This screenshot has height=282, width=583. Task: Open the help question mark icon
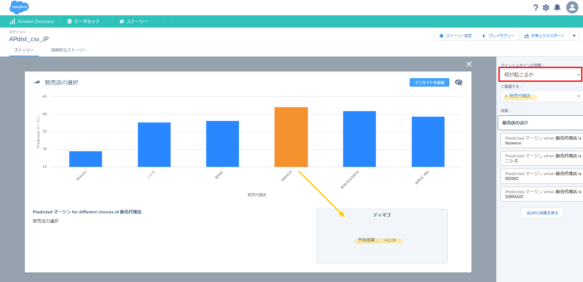coord(536,8)
